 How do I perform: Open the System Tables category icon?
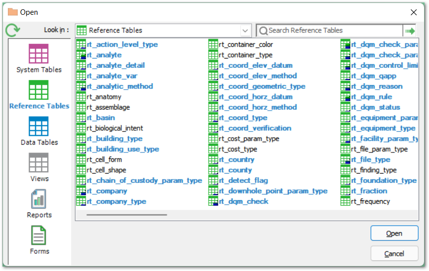(x=38, y=54)
